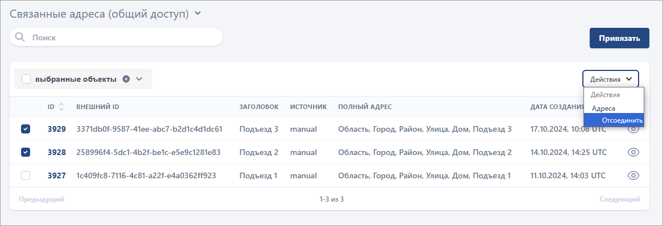View address 3928 via eye icon
The width and height of the screenshot is (663, 226).
(x=633, y=152)
